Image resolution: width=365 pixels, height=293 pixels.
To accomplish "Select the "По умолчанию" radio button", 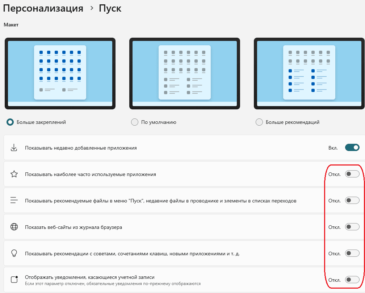I will (x=135, y=122).
